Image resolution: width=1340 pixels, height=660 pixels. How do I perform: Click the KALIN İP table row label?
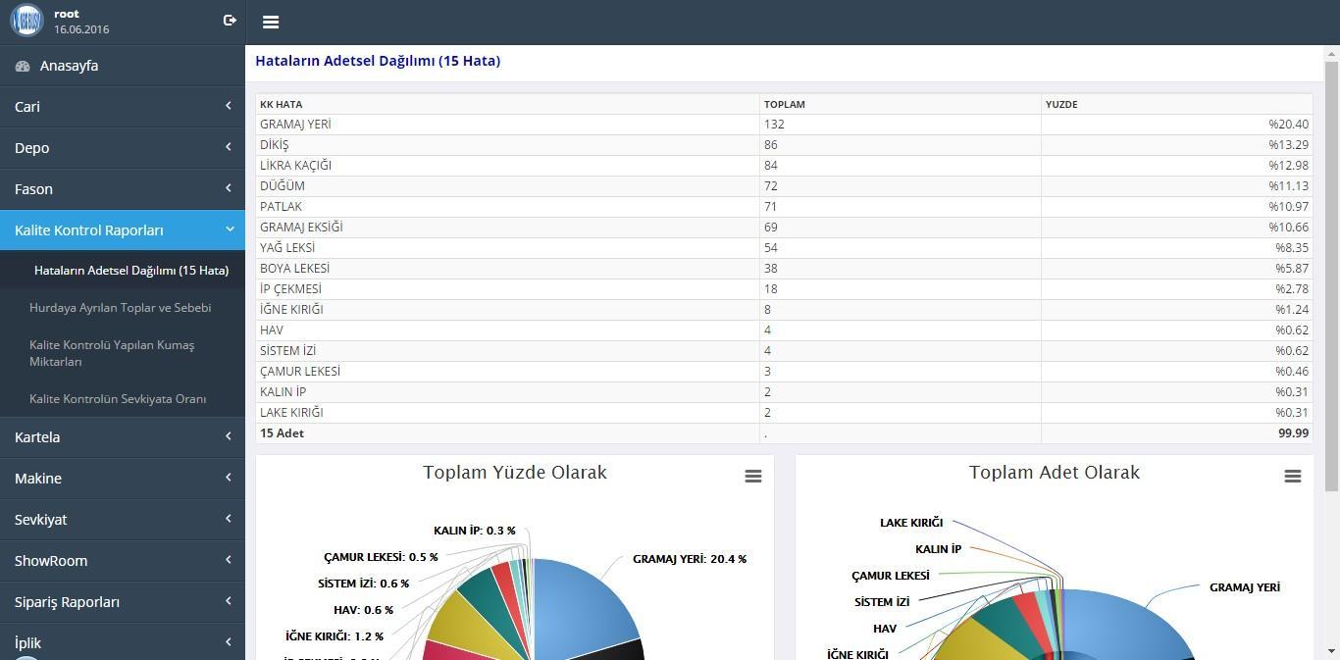(x=283, y=392)
